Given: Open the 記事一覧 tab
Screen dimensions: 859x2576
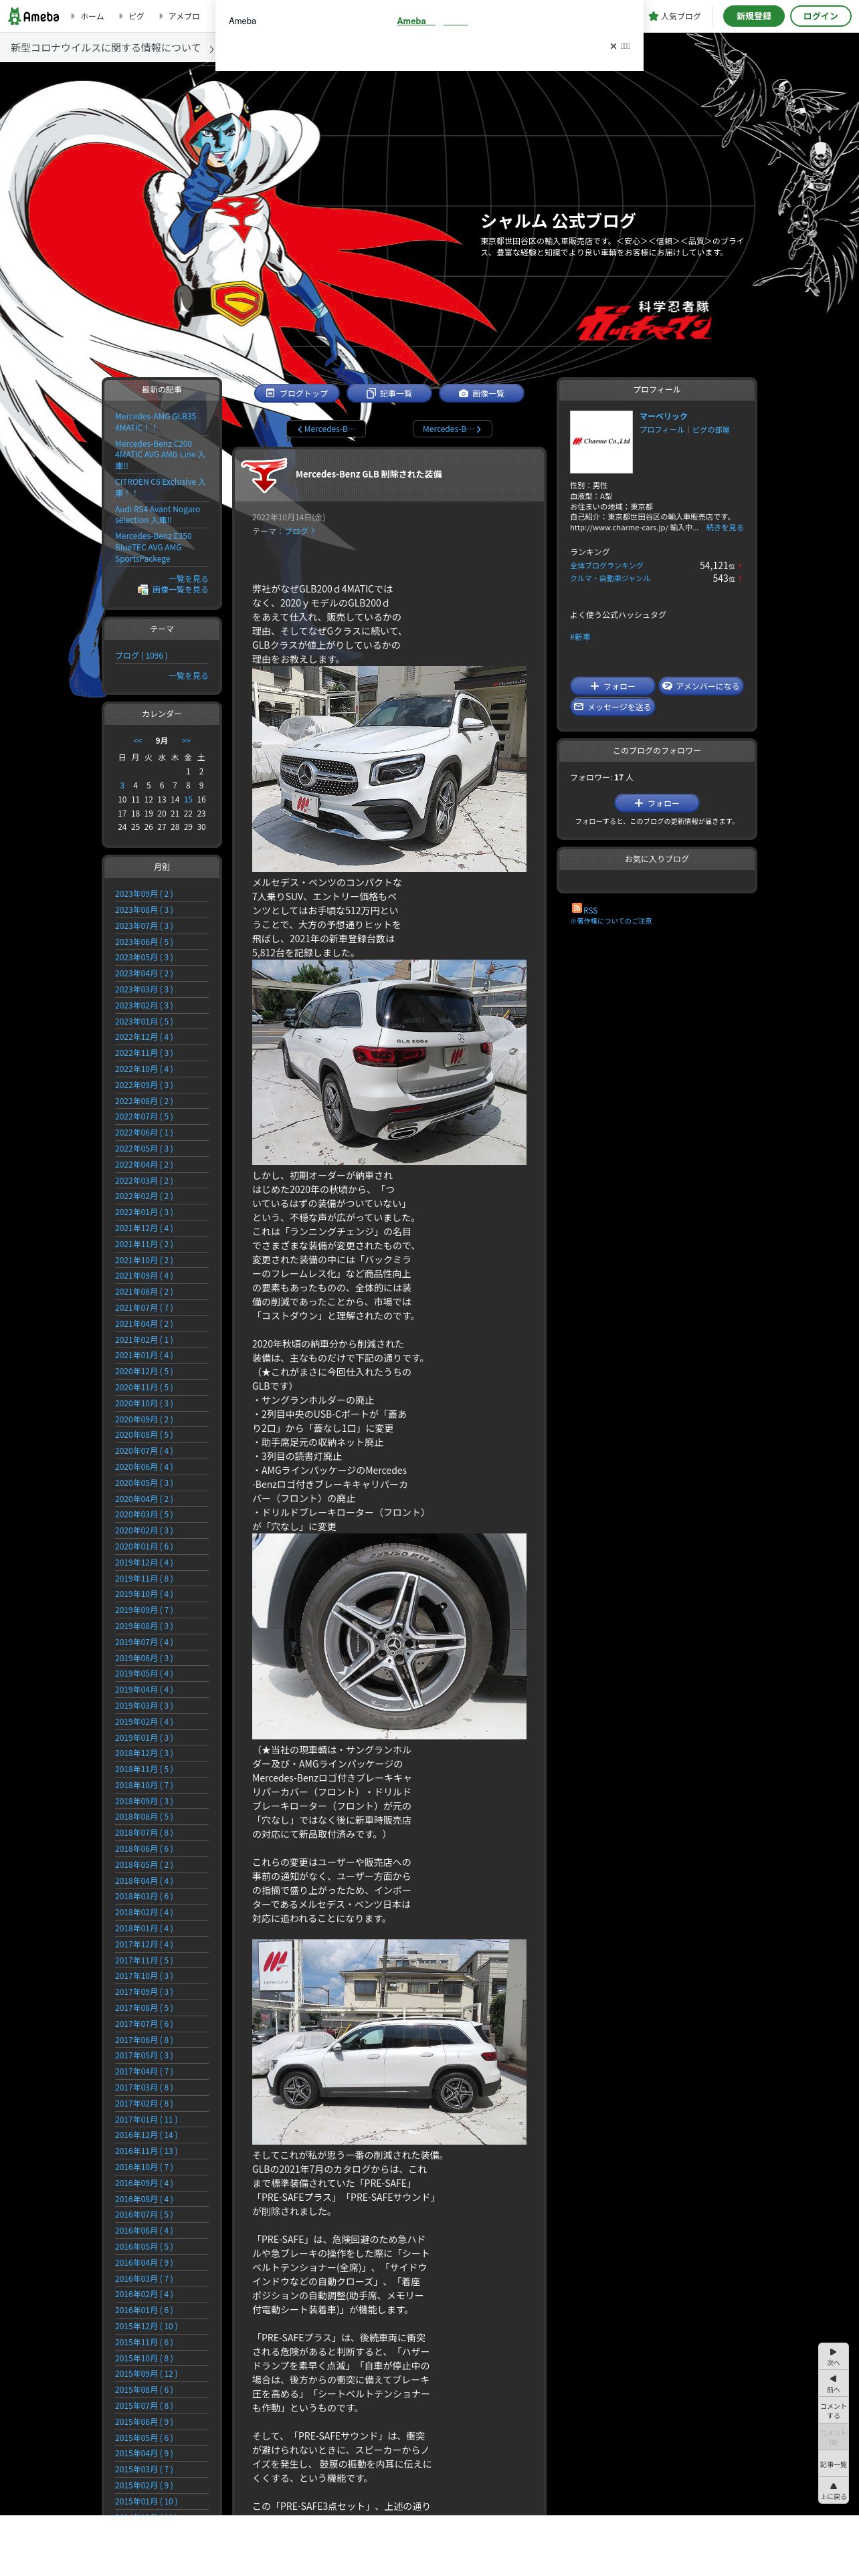Looking at the screenshot, I should click(389, 393).
